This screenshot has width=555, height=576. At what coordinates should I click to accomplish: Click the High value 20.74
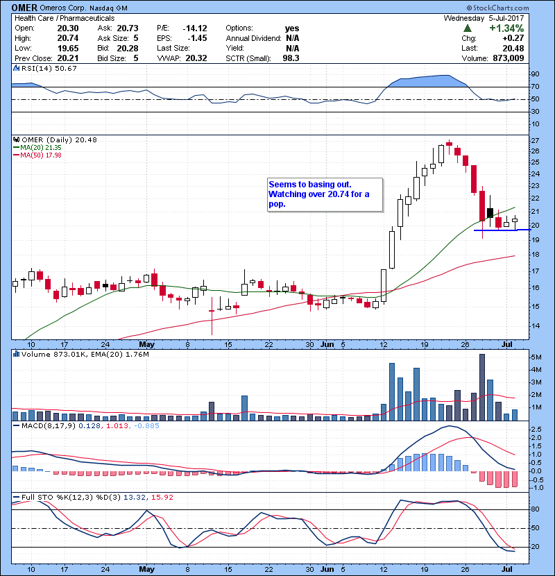click(68, 38)
